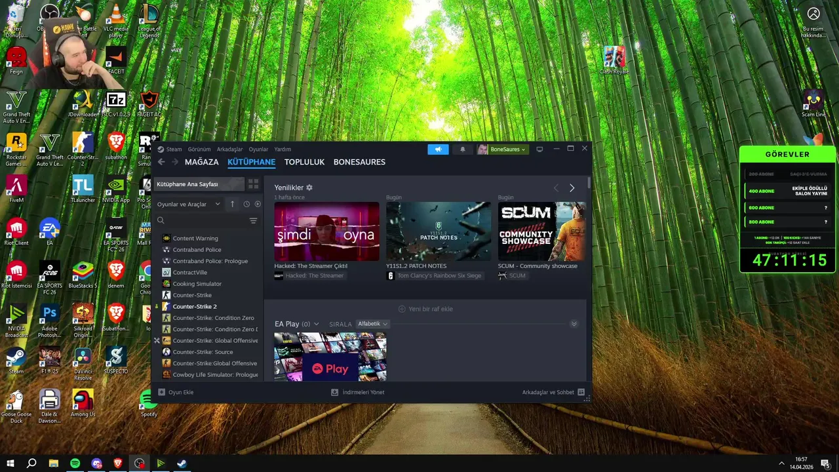This screenshot has width=839, height=472.
Task: Toggle the recent-activity clock sort icon
Action: tap(246, 204)
